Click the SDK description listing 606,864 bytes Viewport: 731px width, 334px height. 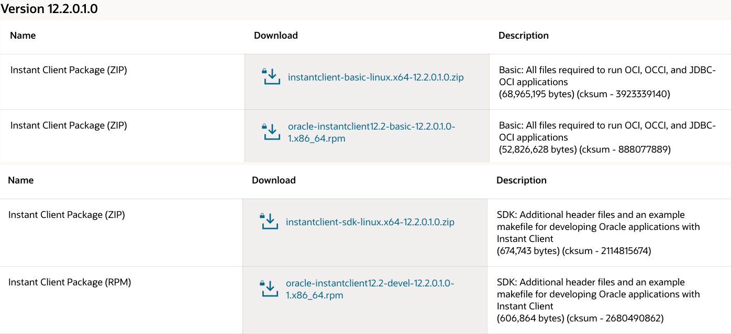tap(580, 318)
